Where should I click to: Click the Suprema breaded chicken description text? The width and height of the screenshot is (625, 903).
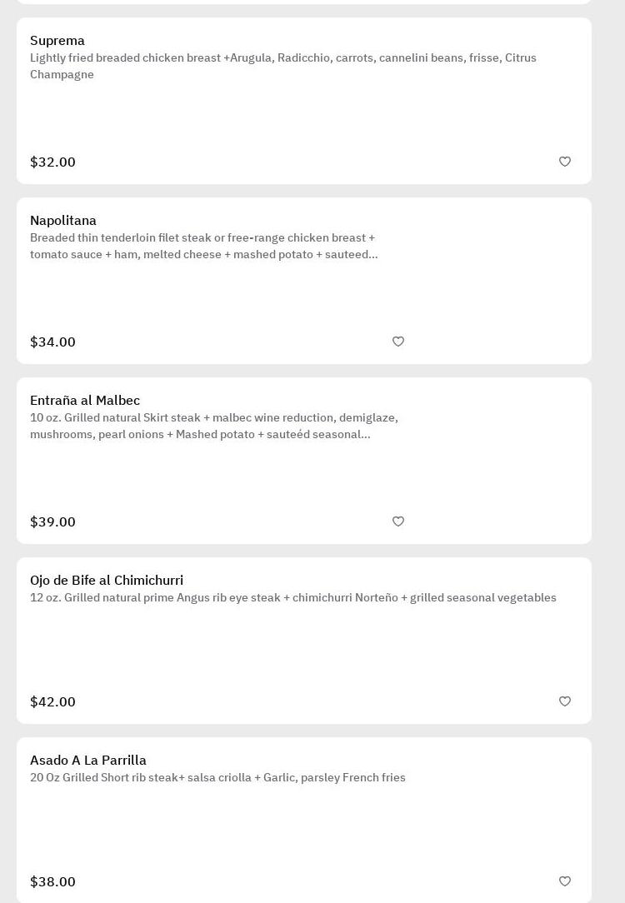(283, 66)
